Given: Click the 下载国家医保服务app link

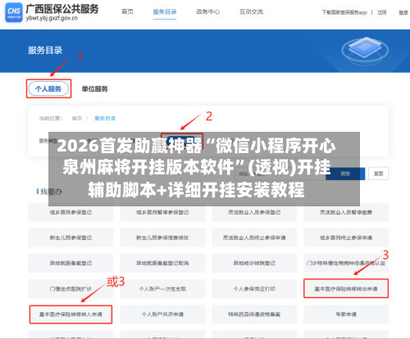Looking at the screenshot, I should tap(344, 12).
